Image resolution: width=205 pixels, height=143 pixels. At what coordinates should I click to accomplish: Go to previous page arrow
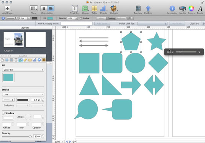click(x=67, y=142)
